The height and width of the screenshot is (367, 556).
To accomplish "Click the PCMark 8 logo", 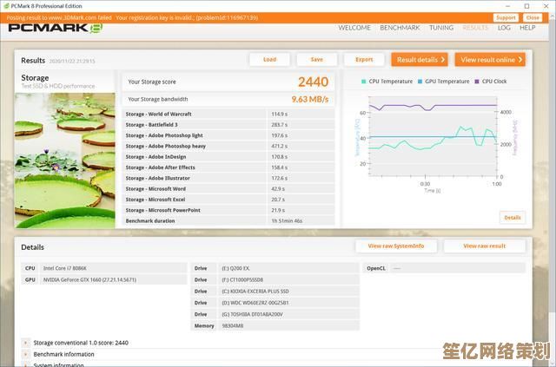I will (x=56, y=28).
